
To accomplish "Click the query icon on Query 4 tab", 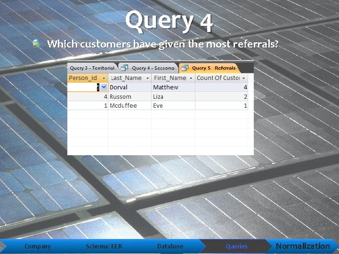I will click(x=124, y=68).
